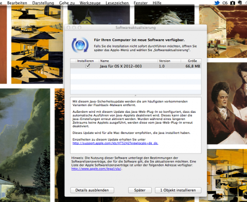
Task: Open the Werkzeuge menu
Action: tap(90, 3)
